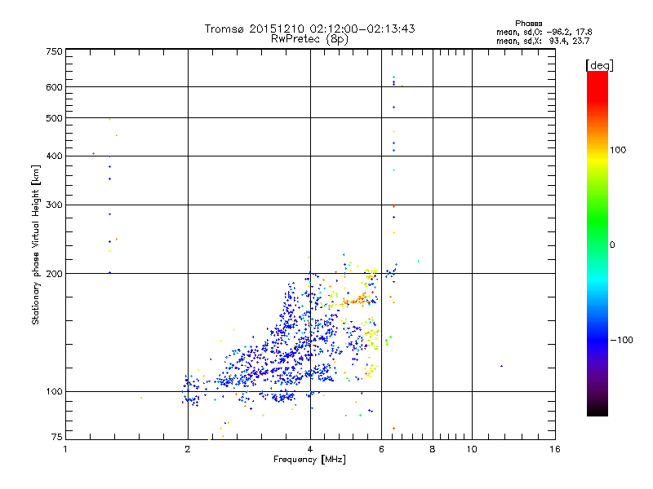653x489 pixels.
Task: Click the '[deg]' colorbar unit label
Action: (x=599, y=65)
